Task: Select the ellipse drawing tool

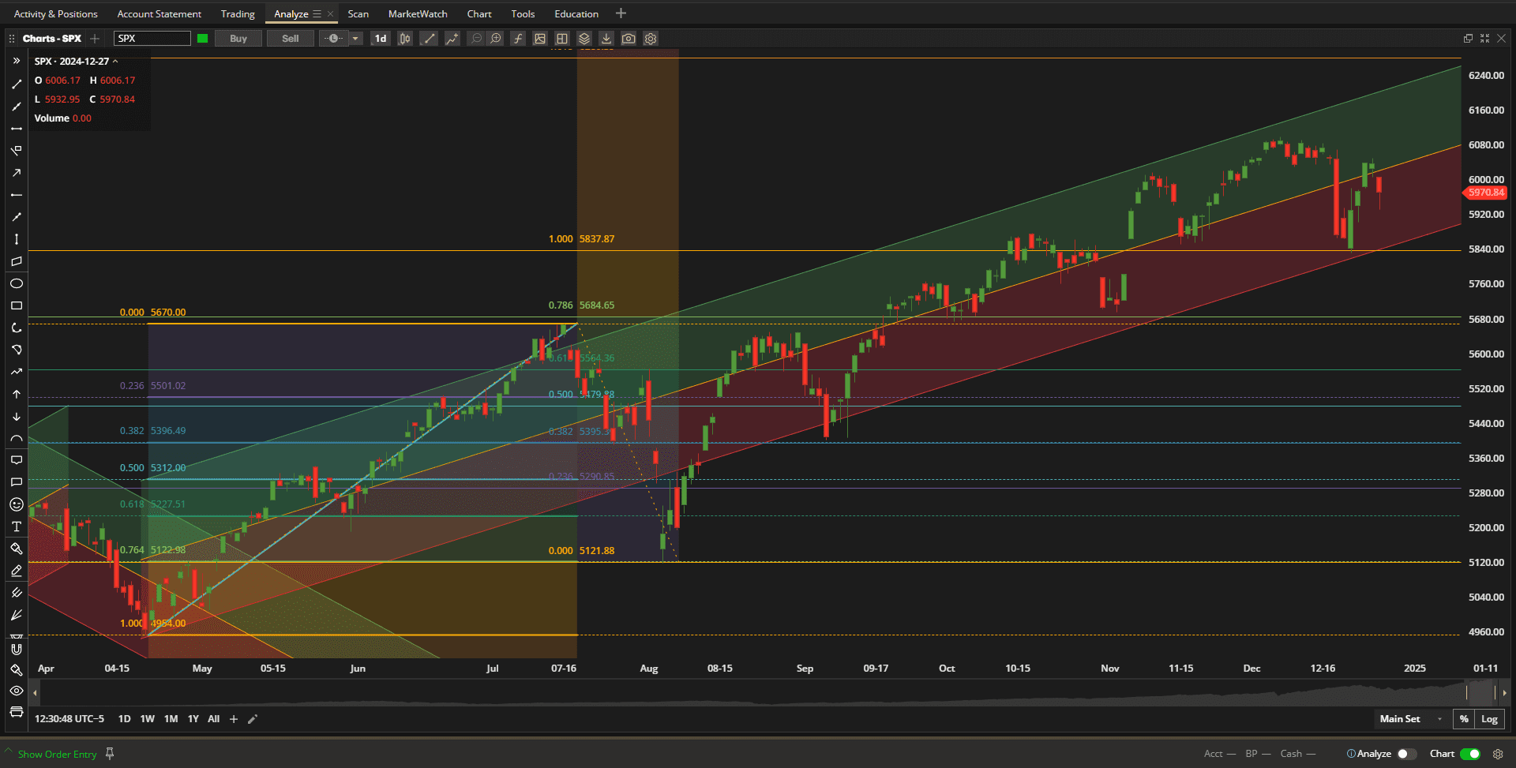Action: click(x=17, y=283)
